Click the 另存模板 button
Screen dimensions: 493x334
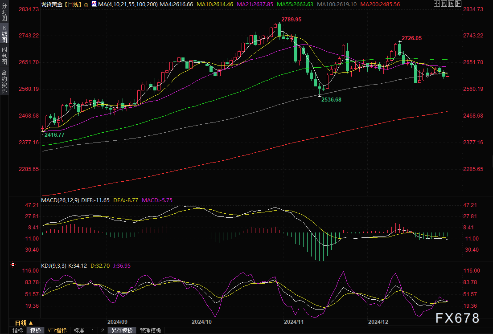(x=122, y=330)
